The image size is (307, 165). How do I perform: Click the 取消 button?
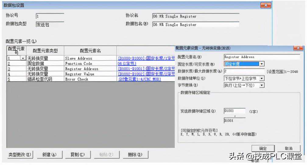(x=288, y=148)
